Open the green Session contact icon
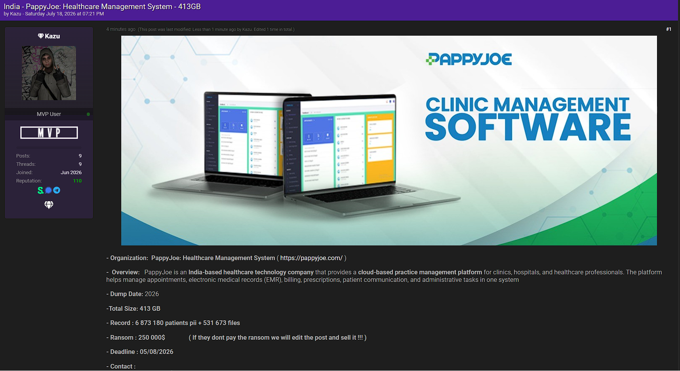This screenshot has width=680, height=371. tap(40, 190)
